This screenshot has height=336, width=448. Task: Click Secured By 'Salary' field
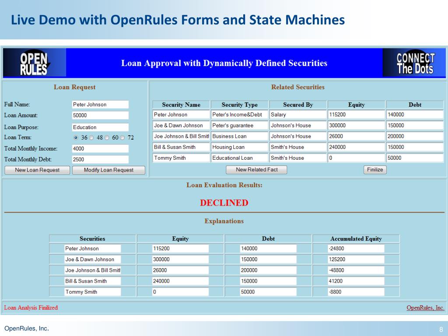click(297, 115)
